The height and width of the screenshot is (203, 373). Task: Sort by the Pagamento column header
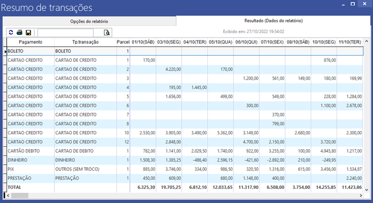point(30,42)
